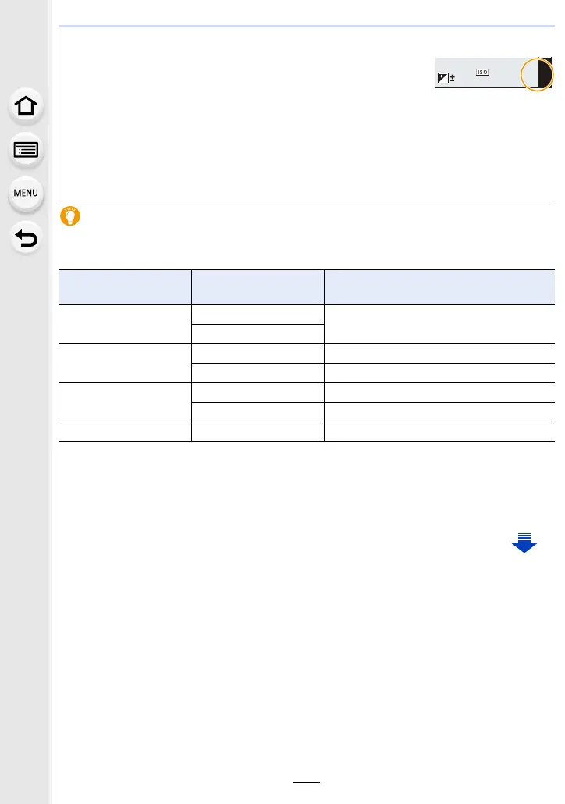Go to the home page via house icon
The width and height of the screenshot is (565, 804).
pyautogui.click(x=27, y=107)
